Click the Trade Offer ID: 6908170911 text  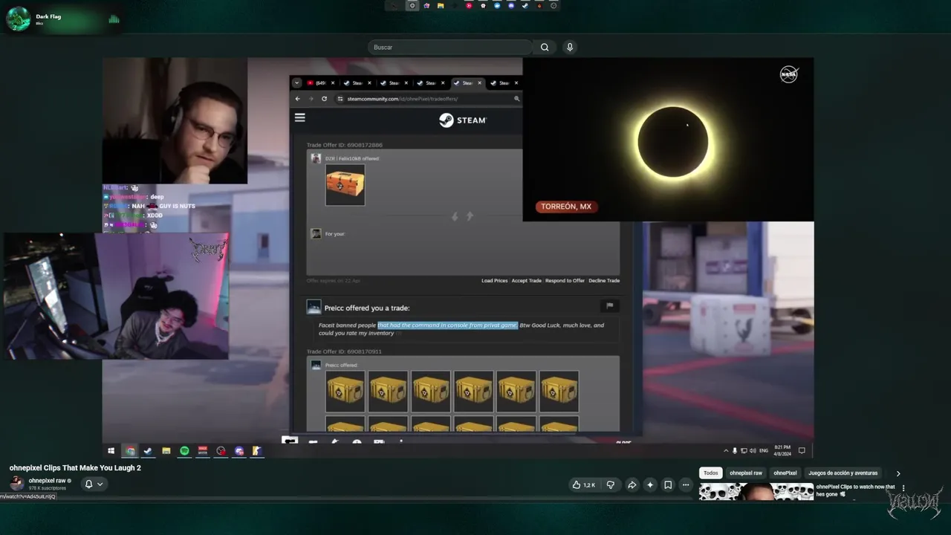coord(344,351)
